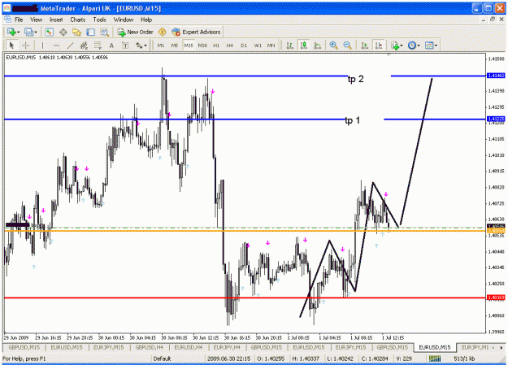This screenshot has width=508, height=365.
Task: Expand the Arrows objects dropdown arrow
Action: (x=145, y=46)
